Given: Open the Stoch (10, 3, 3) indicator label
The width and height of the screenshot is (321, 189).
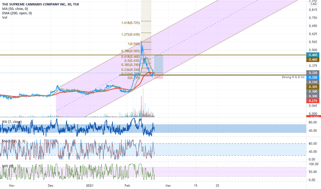Looking at the screenshot, I should [14, 141].
